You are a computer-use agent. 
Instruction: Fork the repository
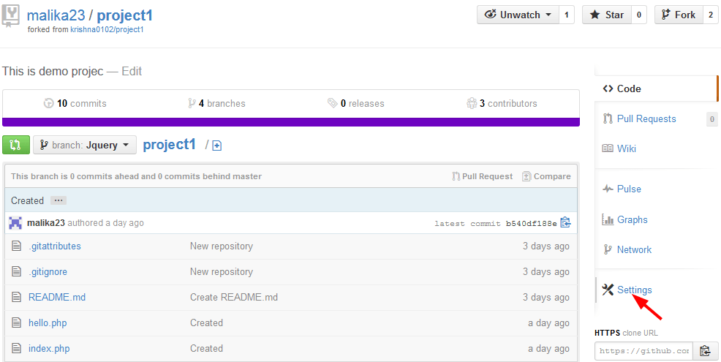(x=679, y=15)
